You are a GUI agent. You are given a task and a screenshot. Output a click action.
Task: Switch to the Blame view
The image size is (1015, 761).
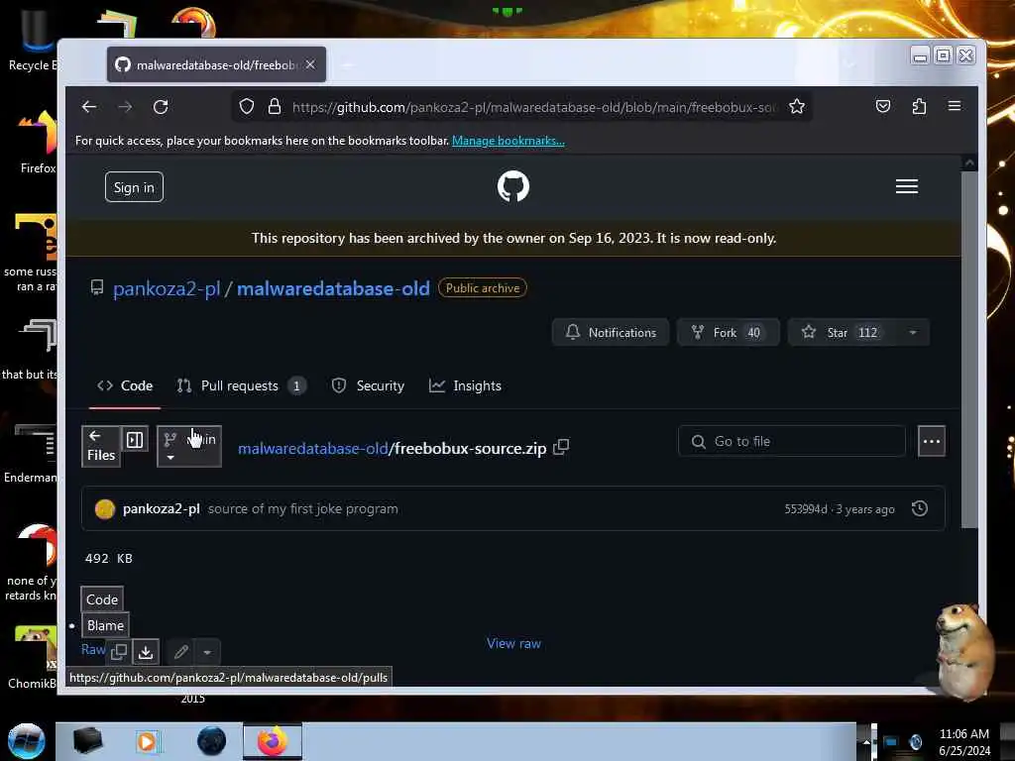click(x=105, y=625)
